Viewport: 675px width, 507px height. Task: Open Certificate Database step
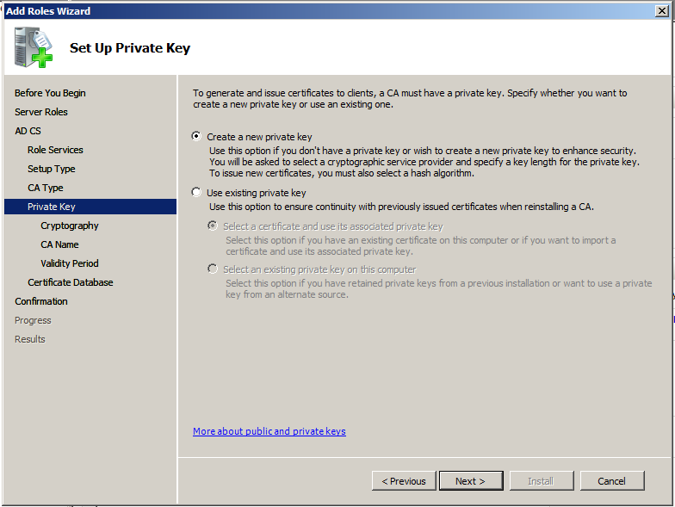tap(71, 282)
